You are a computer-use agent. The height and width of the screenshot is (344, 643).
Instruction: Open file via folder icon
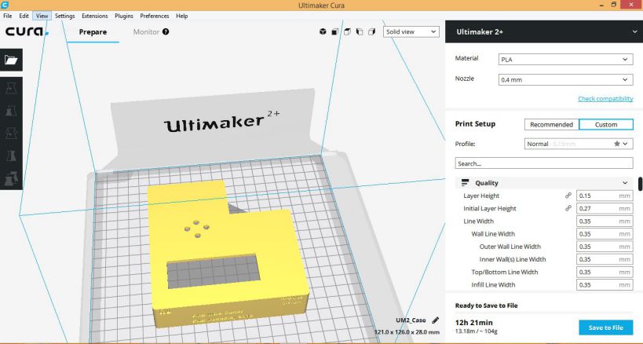click(11, 60)
